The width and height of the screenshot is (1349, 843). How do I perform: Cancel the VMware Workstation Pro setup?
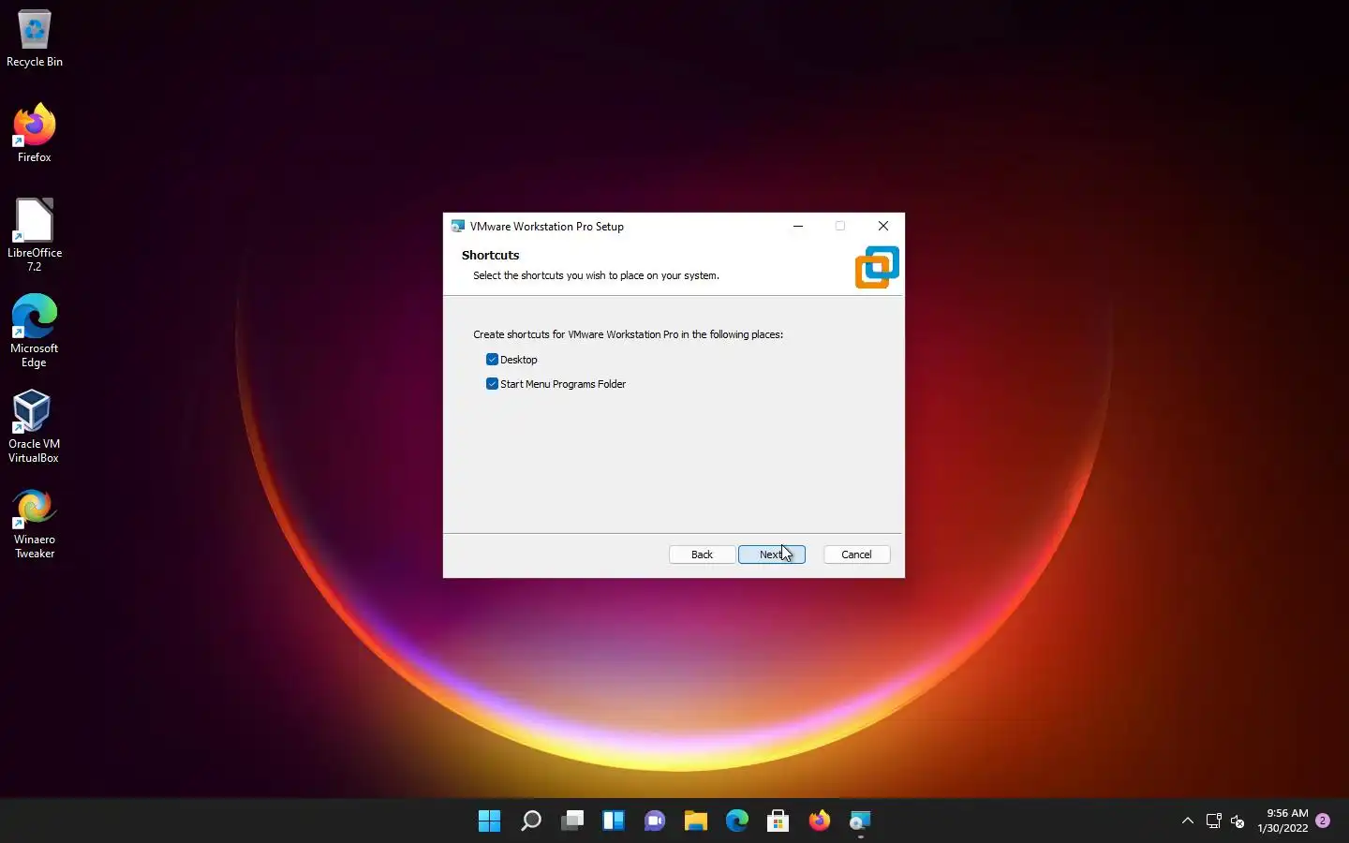click(x=856, y=555)
